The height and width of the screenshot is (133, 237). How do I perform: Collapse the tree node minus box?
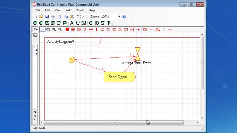34,46
